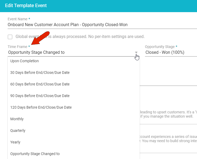Click into the Event Name text field

tap(100, 25)
